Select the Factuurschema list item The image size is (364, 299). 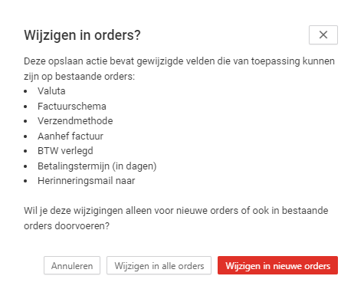click(x=72, y=106)
